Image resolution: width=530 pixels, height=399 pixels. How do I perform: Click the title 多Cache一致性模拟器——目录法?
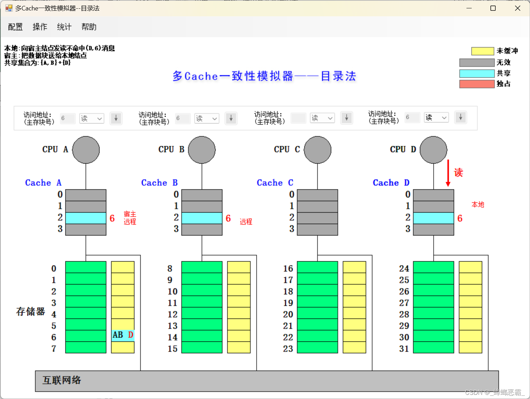264,76
